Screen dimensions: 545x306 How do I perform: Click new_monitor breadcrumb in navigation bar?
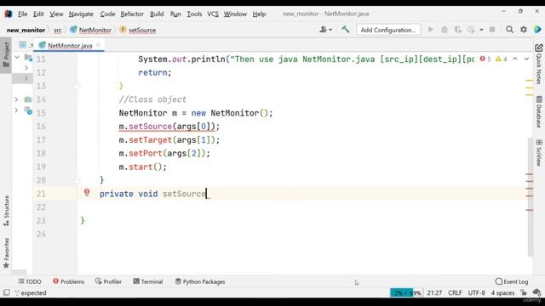26,31
